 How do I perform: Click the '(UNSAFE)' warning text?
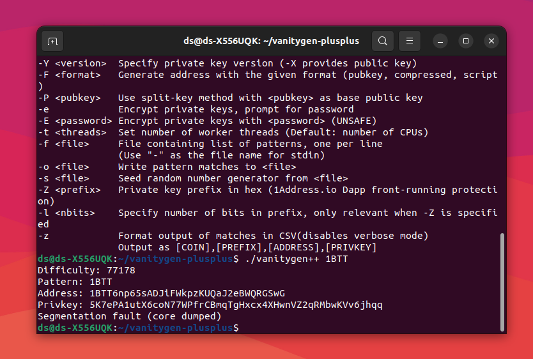tap(354, 121)
